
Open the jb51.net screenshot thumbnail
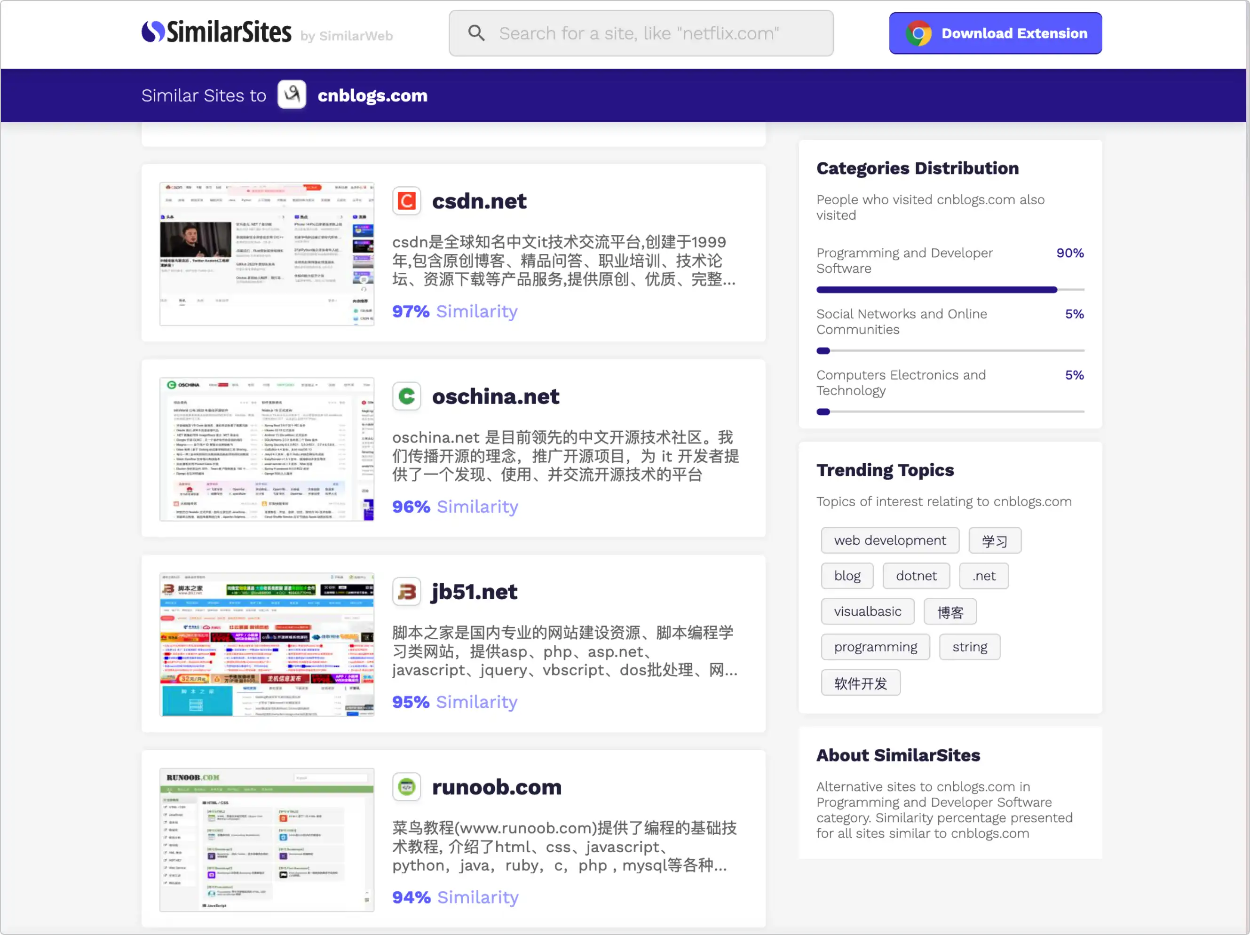click(267, 644)
